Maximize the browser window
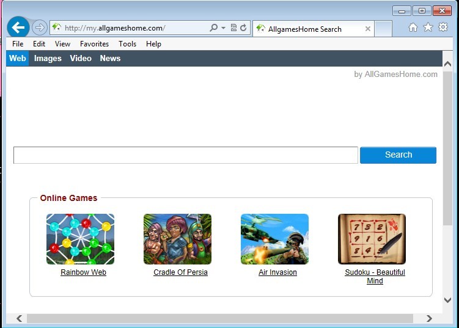 [422, 11]
